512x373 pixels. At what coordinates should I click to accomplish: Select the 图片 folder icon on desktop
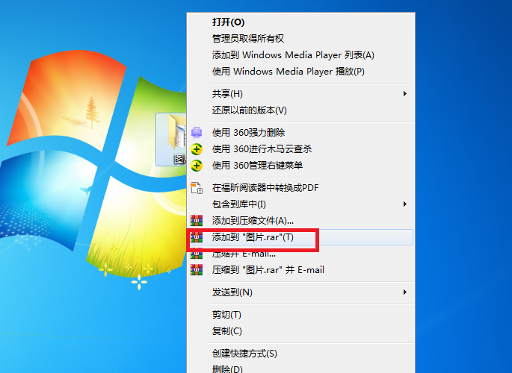172,140
